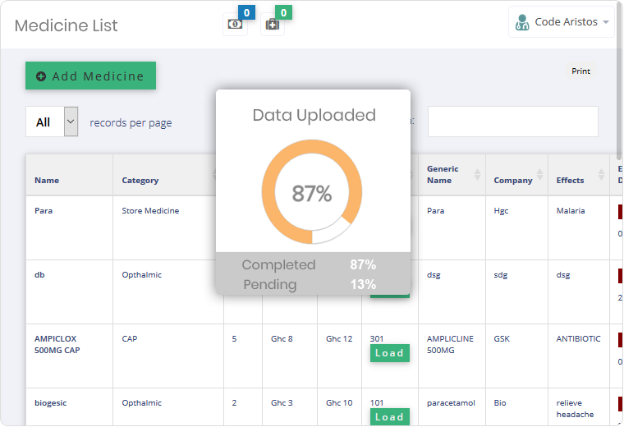This screenshot has width=624, height=427.
Task: Sort table by Name column
Action: pyautogui.click(x=69, y=175)
